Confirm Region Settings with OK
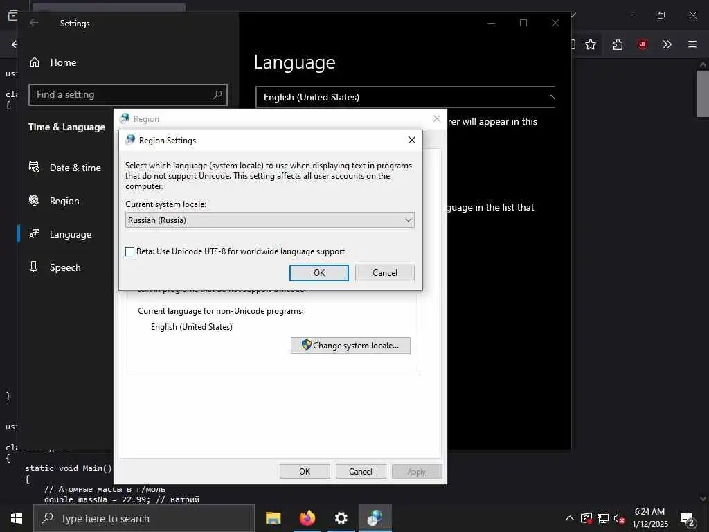 (318, 273)
